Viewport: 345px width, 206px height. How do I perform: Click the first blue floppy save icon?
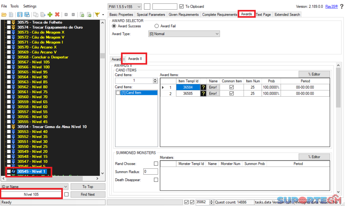(x=20, y=14)
